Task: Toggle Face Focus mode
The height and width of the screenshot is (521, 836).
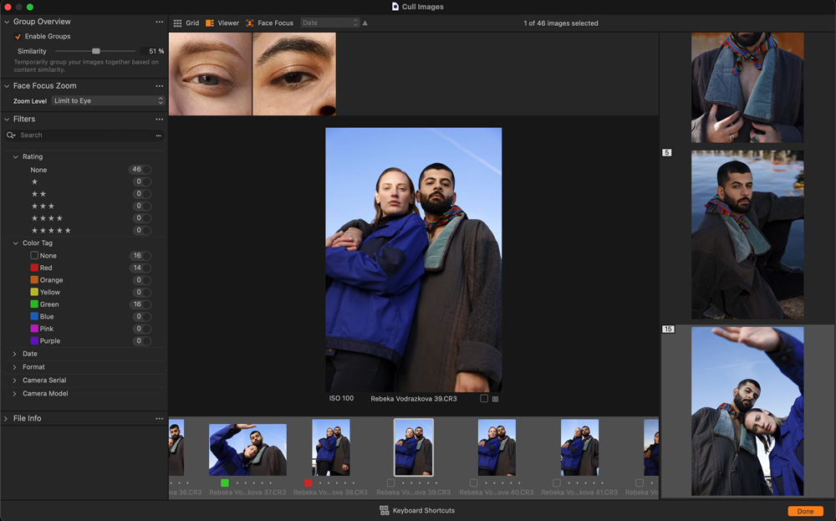Action: tap(270, 23)
